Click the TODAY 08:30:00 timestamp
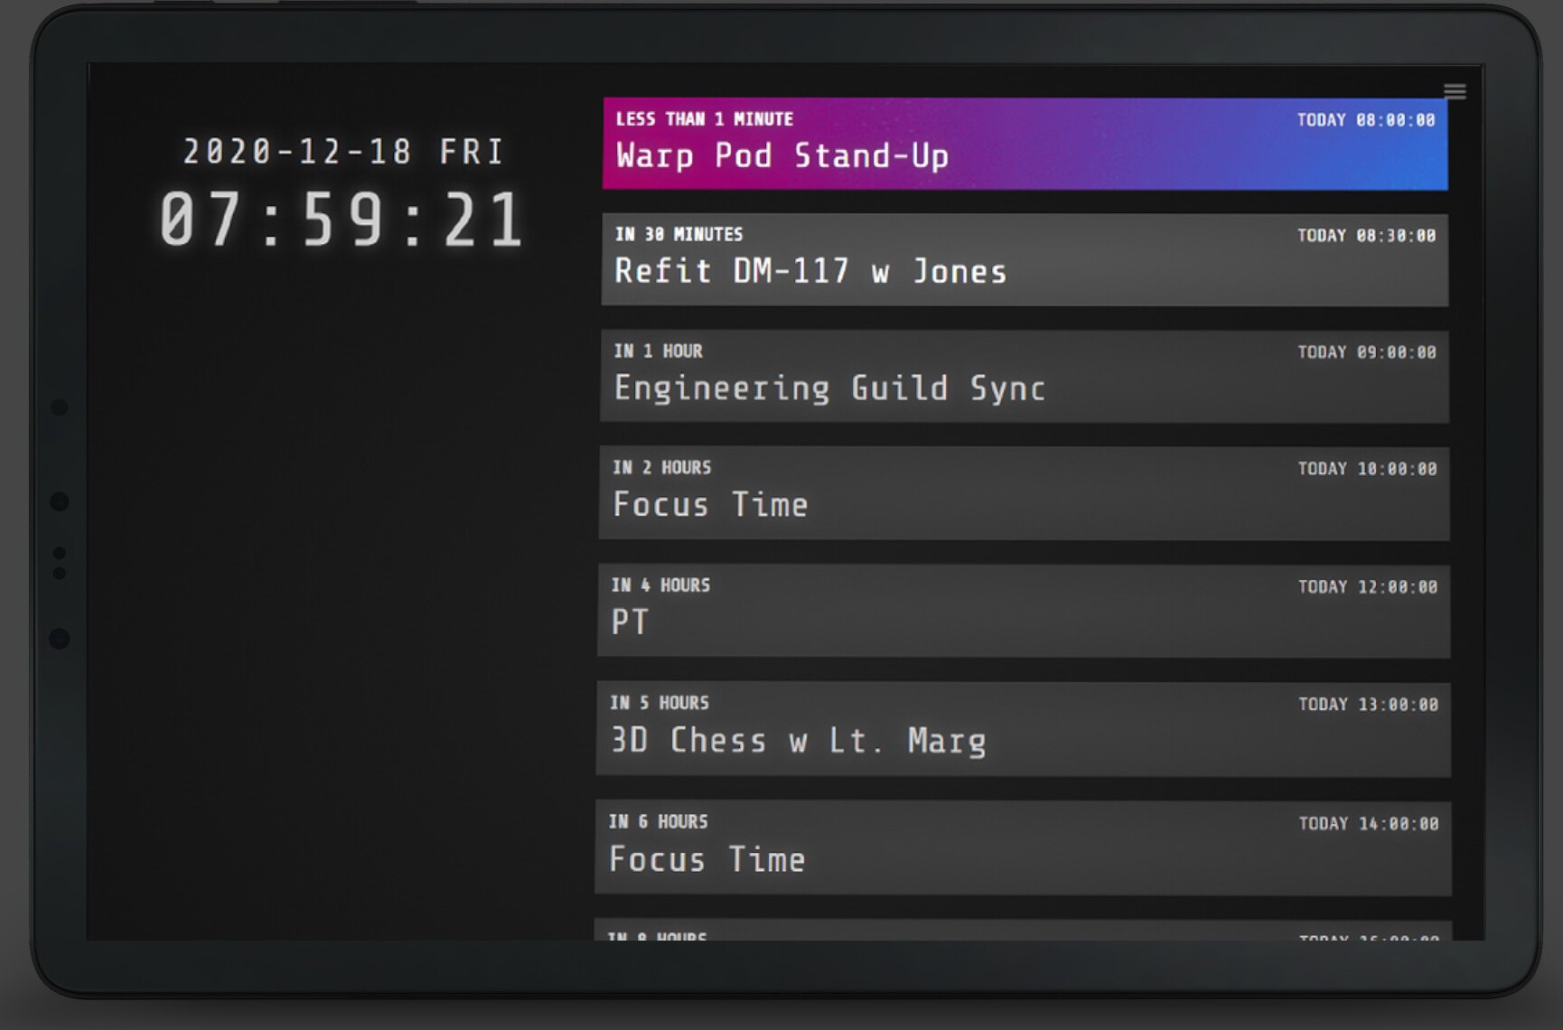The height and width of the screenshot is (1030, 1563). (x=1366, y=236)
